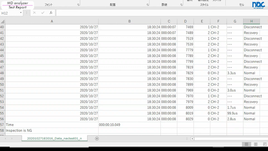Screen dimensions: 268x151
Task: Add a new sheet with plus icon
Action: 97,139
